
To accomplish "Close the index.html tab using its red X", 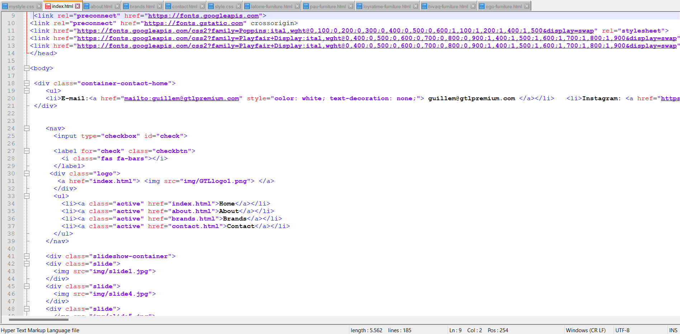I will 77,6.
